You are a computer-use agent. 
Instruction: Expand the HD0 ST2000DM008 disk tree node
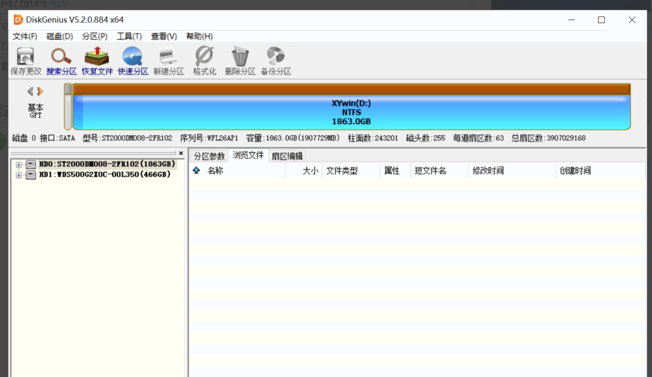coord(19,164)
